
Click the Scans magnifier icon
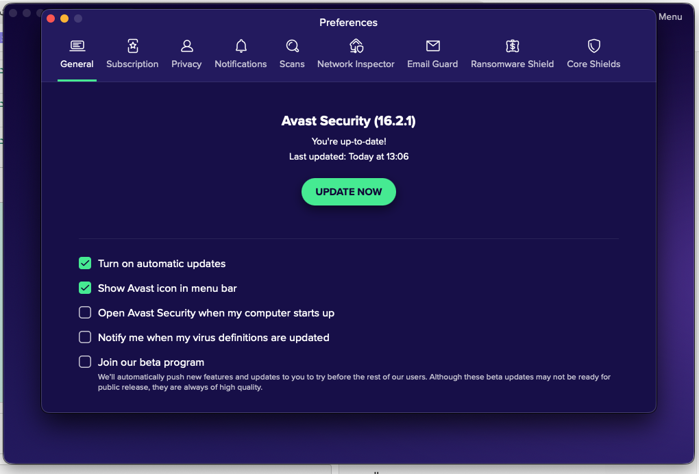[x=292, y=46]
